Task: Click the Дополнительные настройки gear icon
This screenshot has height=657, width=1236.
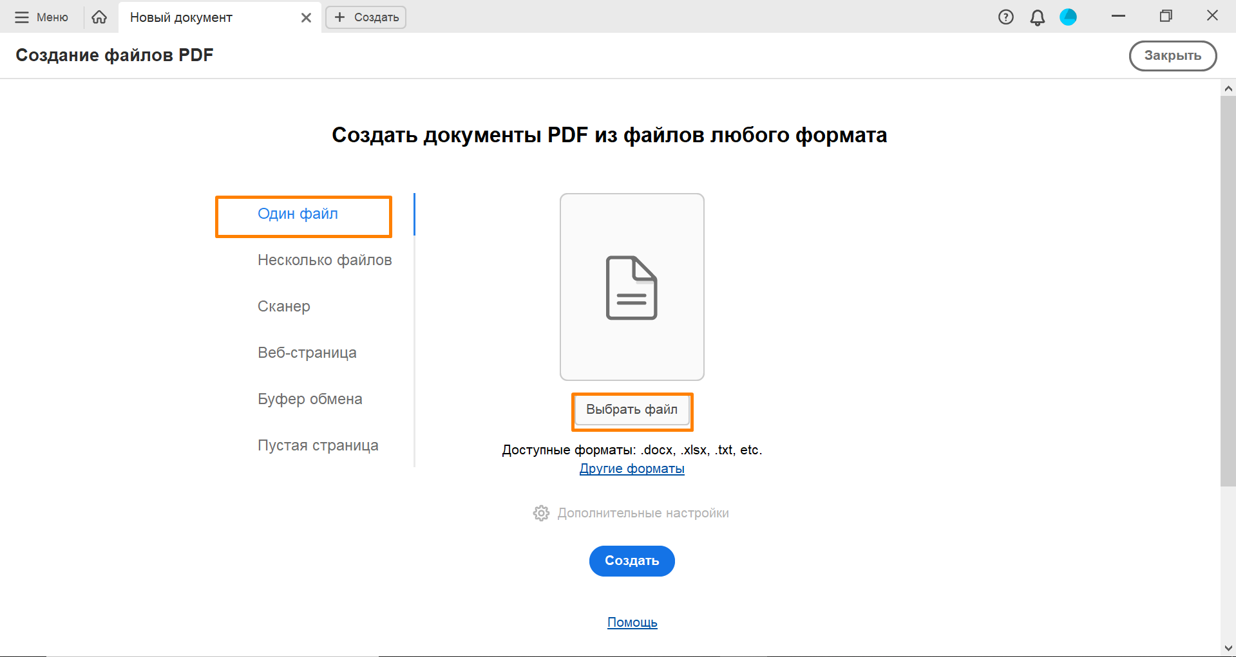Action: [541, 513]
